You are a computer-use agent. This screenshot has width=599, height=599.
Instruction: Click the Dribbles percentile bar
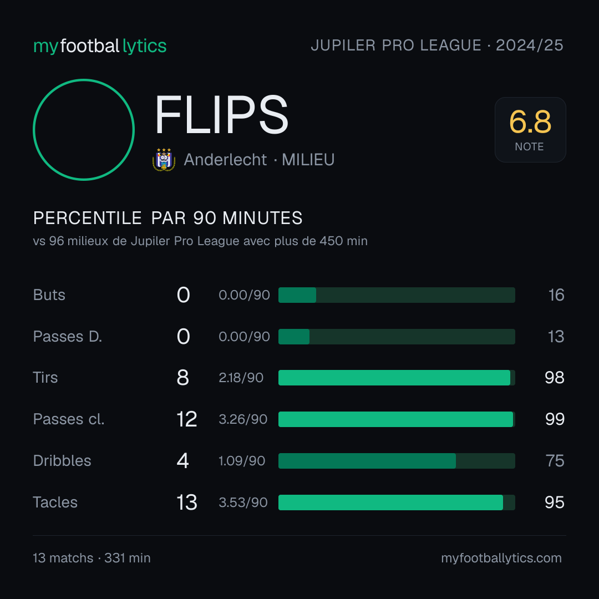397,461
